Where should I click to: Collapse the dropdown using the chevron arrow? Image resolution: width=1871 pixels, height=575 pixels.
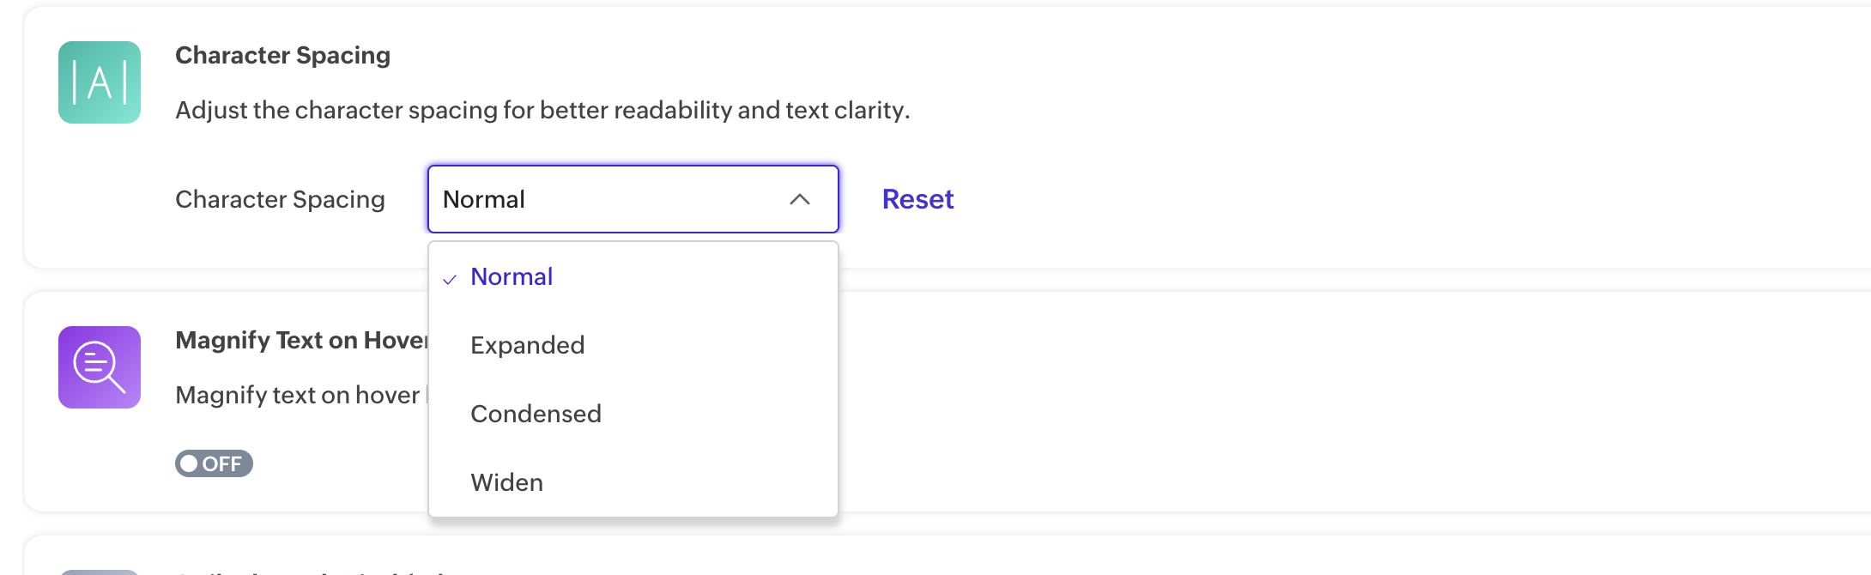pos(800,199)
